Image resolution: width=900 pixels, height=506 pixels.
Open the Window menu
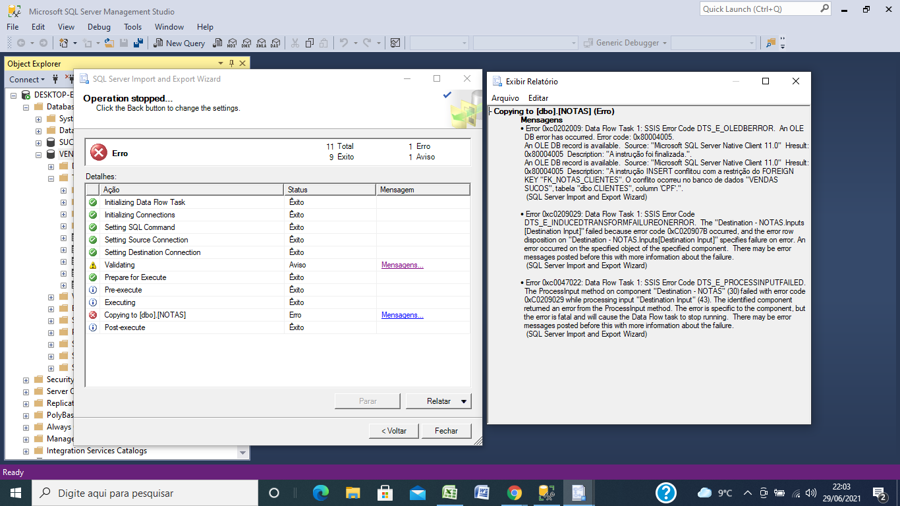tap(169, 27)
